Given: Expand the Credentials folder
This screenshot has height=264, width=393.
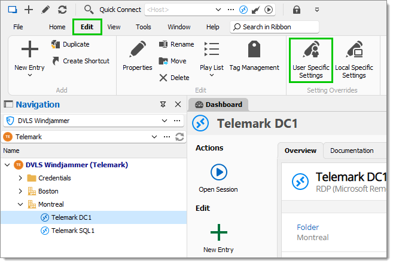Looking at the screenshot, I should pos(20,178).
